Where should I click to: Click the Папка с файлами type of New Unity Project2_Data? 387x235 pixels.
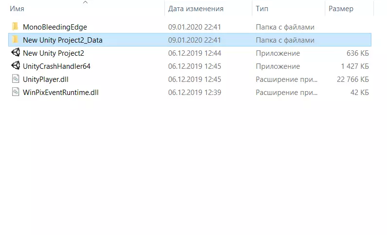[285, 40]
